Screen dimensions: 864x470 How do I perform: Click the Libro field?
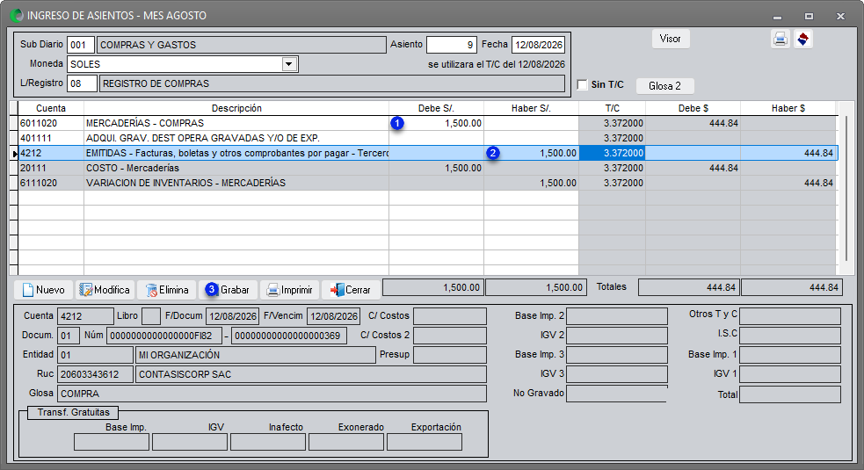pos(151,316)
